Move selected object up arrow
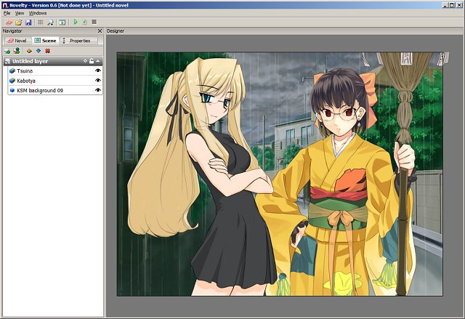This screenshot has height=319, width=465. pos(29,51)
